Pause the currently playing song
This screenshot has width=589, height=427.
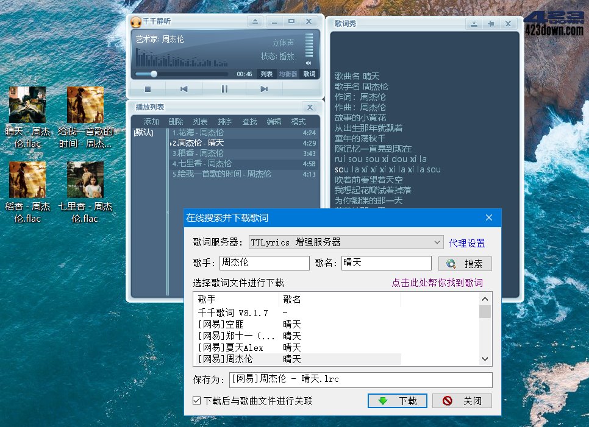click(x=224, y=89)
